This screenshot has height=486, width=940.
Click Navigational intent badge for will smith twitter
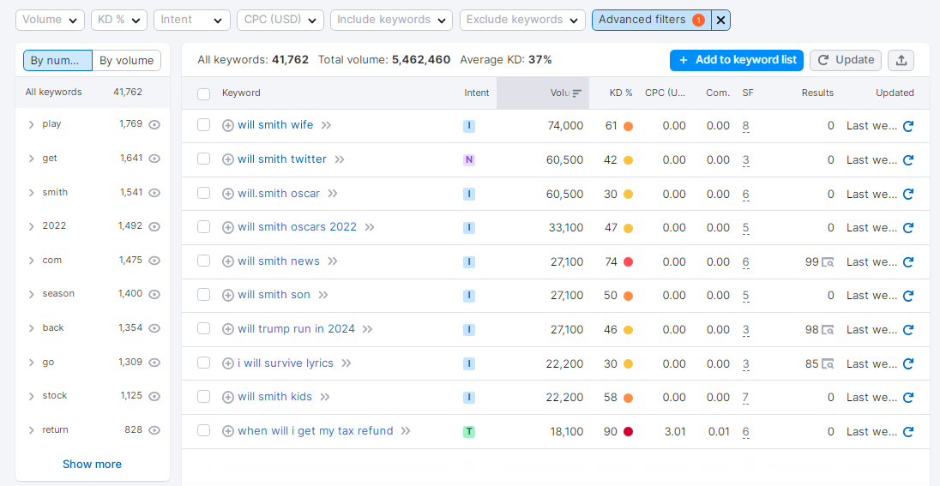coord(469,160)
